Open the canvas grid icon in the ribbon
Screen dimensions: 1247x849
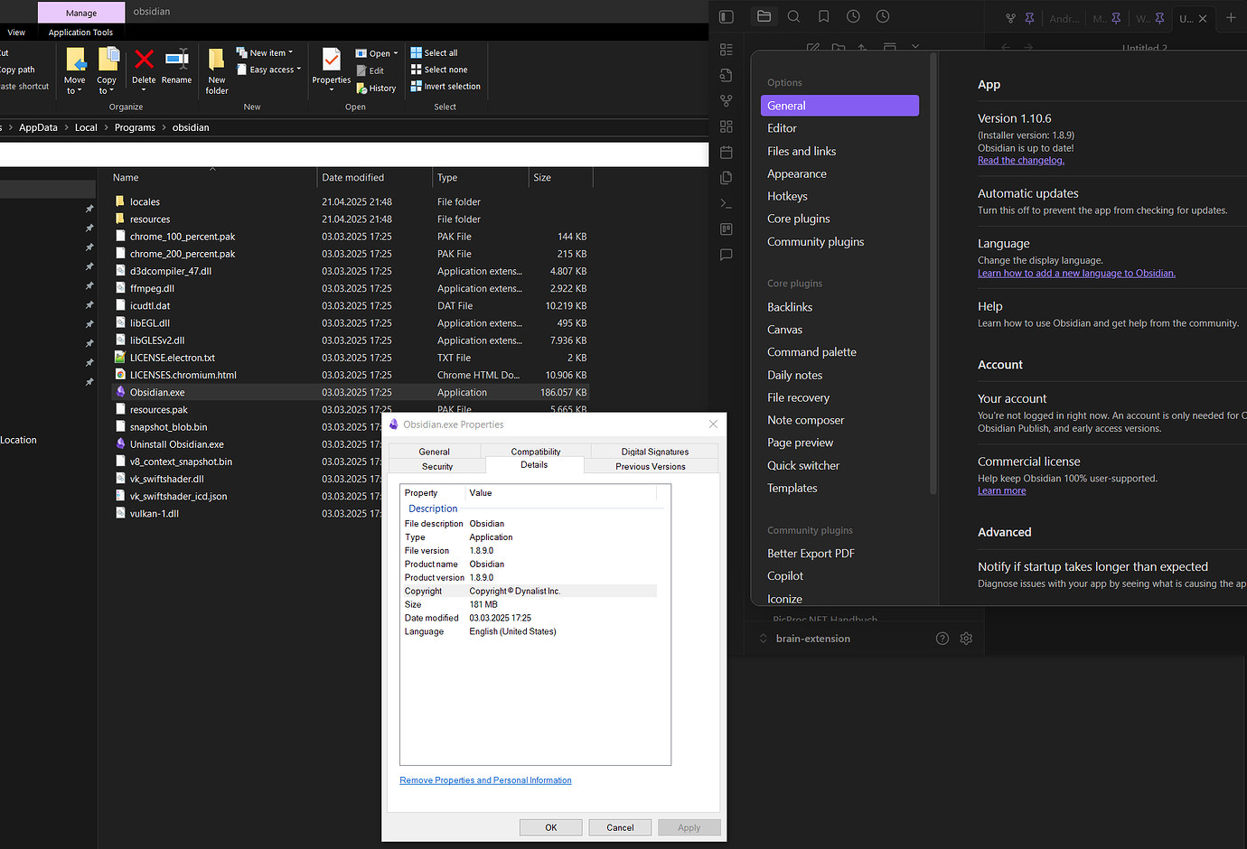pyautogui.click(x=726, y=126)
